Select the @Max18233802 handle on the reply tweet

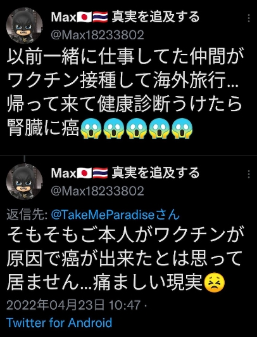point(97,191)
